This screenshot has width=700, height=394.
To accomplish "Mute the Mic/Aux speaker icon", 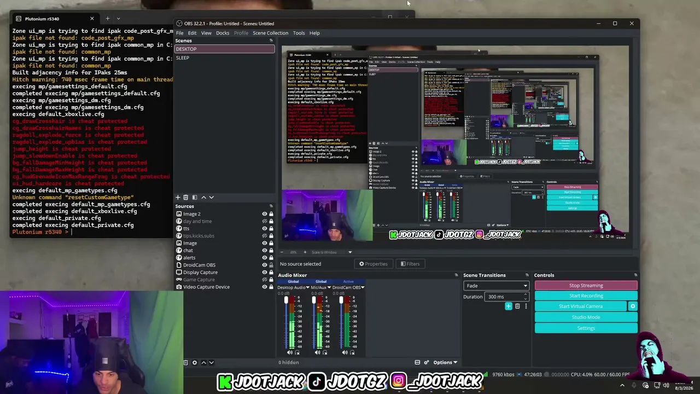I will tap(317, 352).
